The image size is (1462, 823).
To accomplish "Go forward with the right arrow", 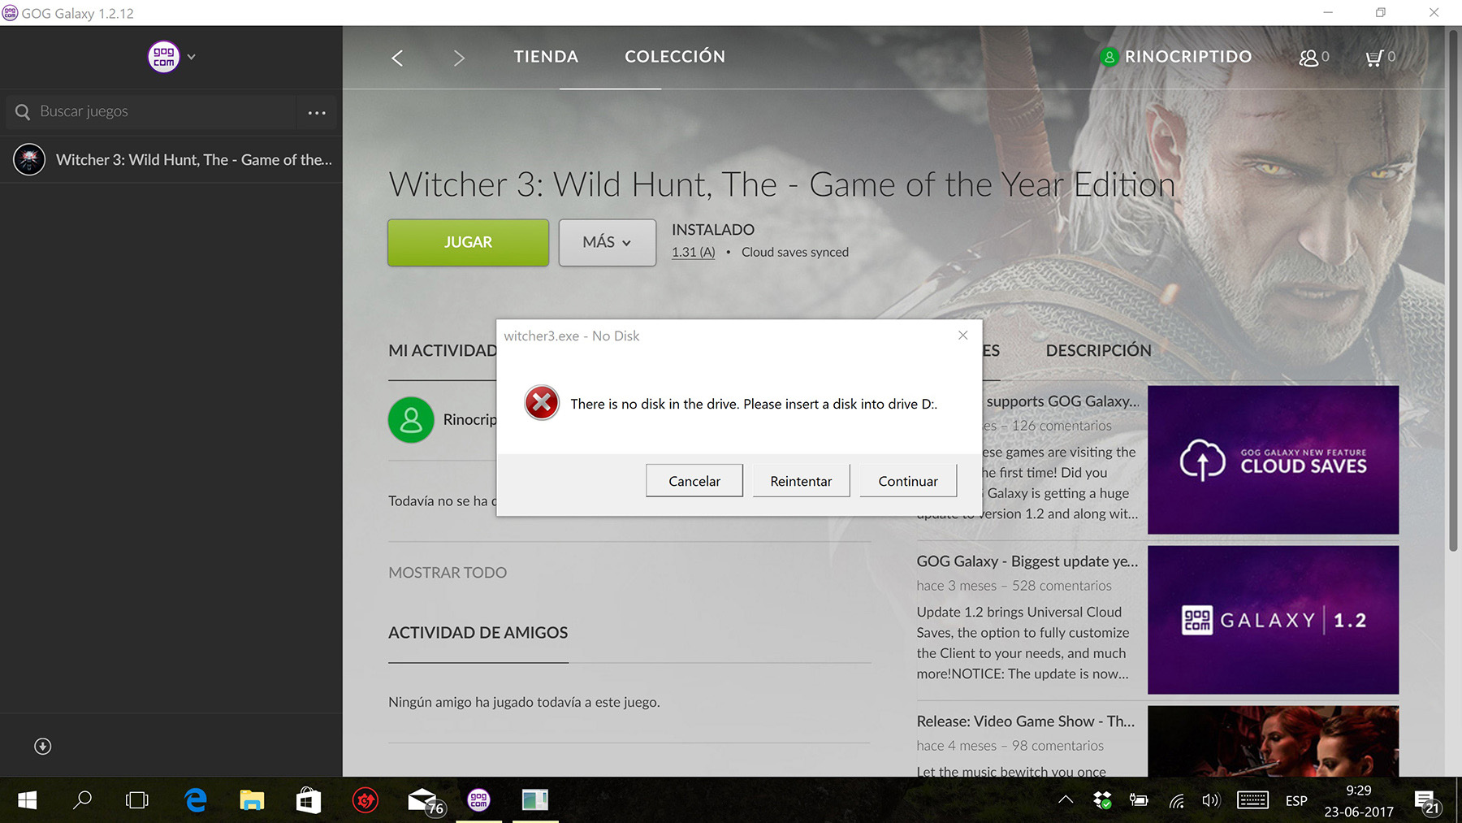I will click(x=459, y=58).
